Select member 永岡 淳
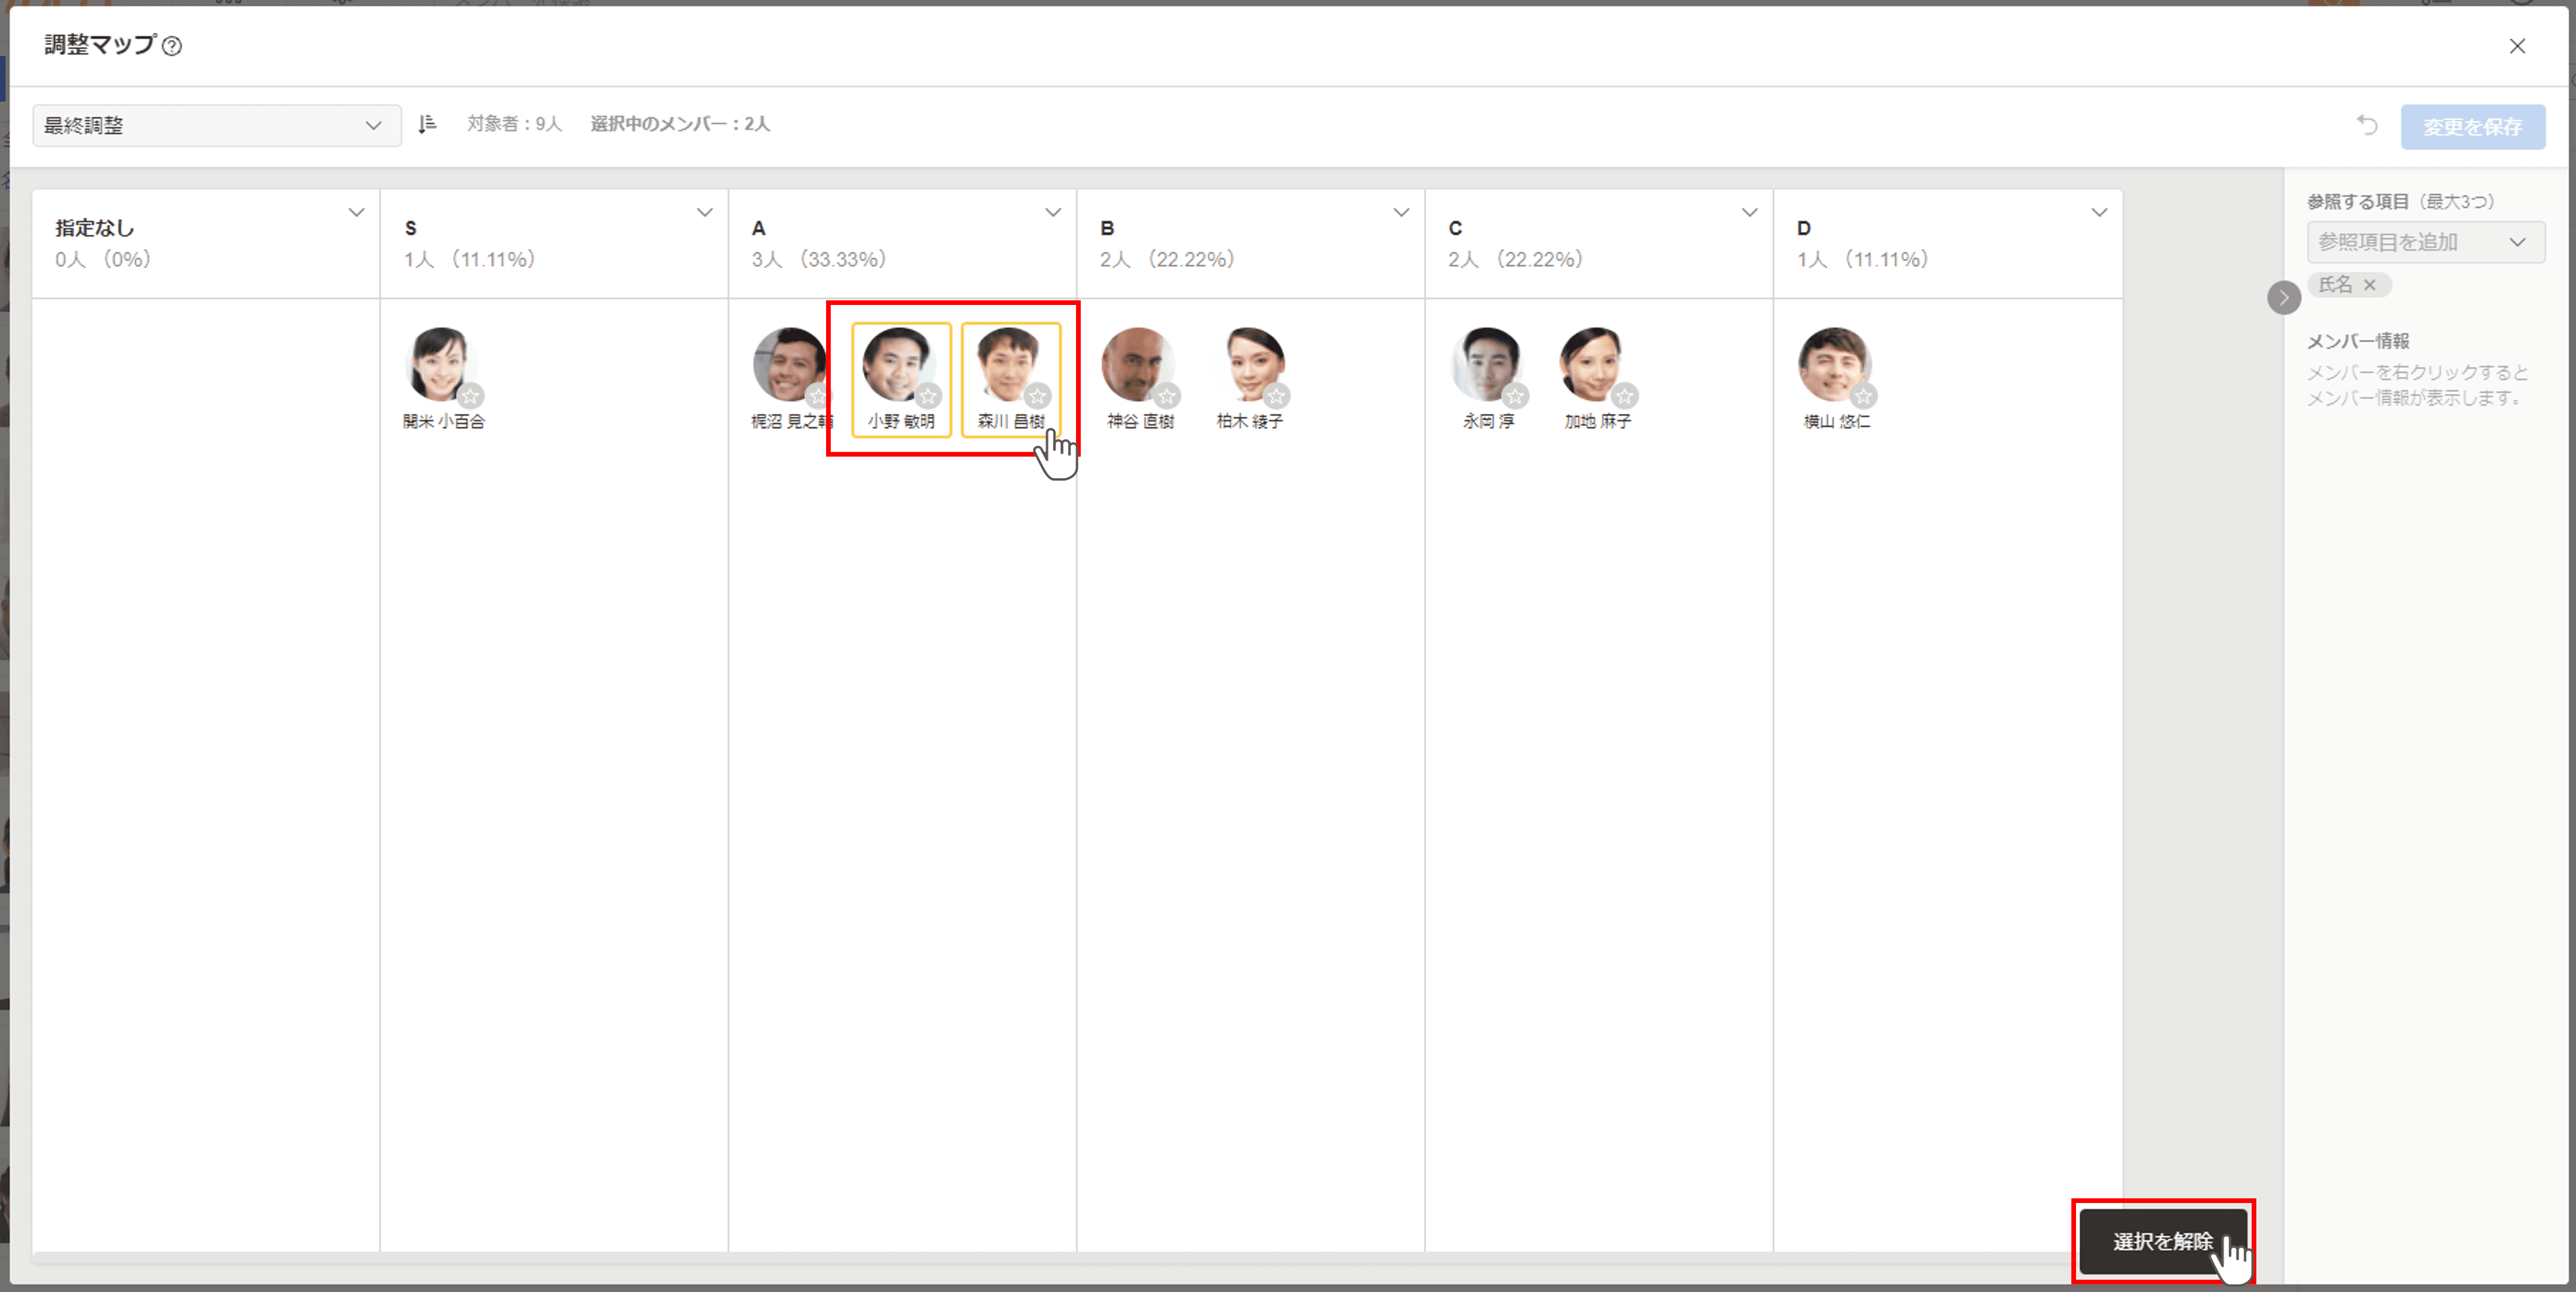Image resolution: width=2576 pixels, height=1292 pixels. [x=1488, y=378]
